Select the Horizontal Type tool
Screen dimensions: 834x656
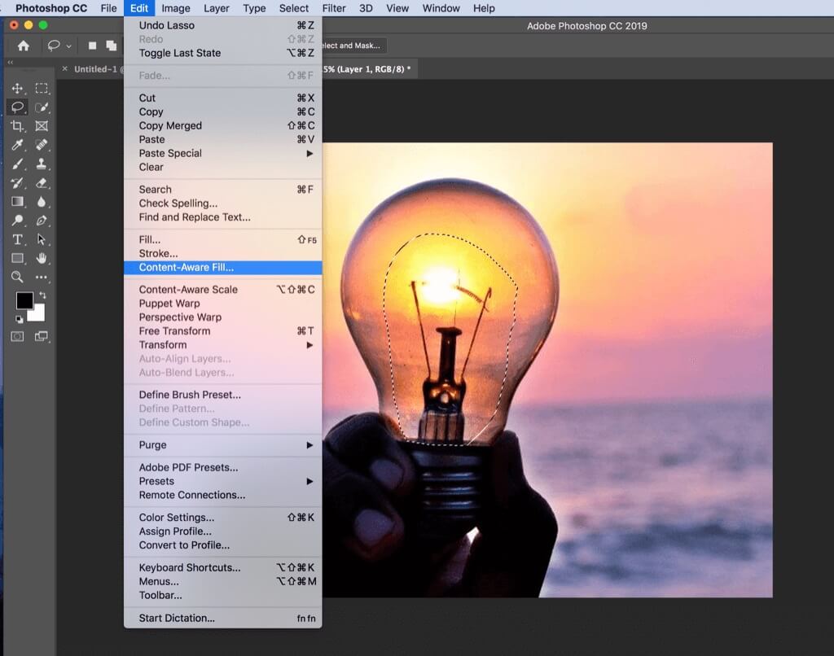coord(15,238)
